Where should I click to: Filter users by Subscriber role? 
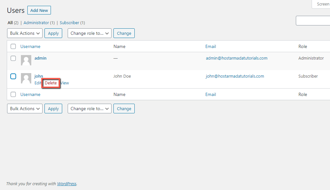[70, 23]
